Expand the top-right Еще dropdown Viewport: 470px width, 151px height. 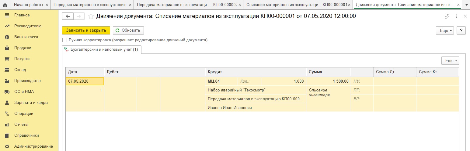(x=445, y=30)
